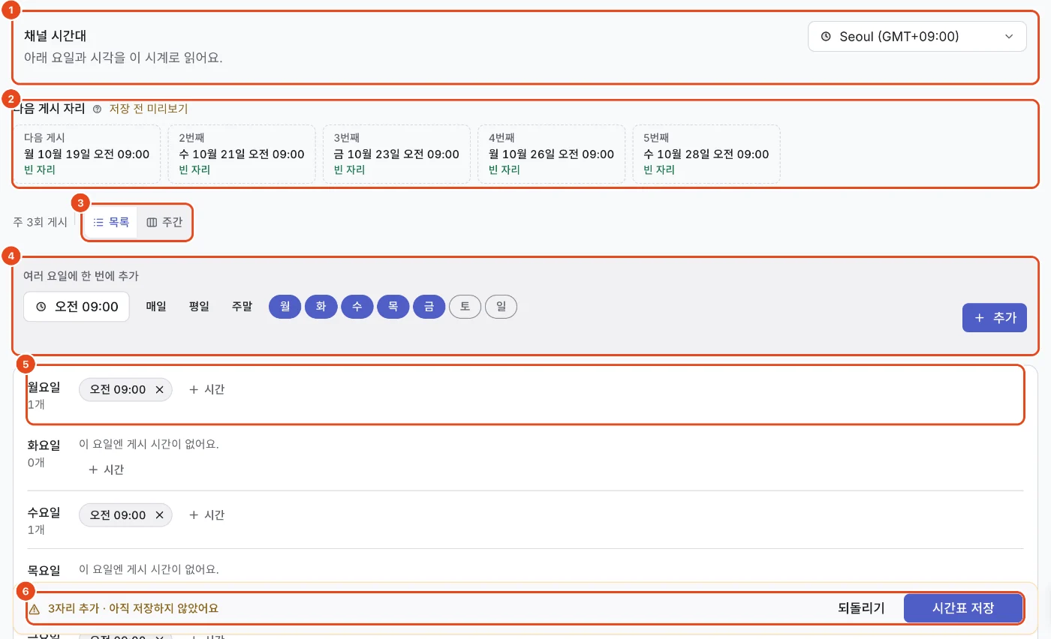
Task: Open the 오전 09:00 bulk time picker
Action: click(x=77, y=307)
